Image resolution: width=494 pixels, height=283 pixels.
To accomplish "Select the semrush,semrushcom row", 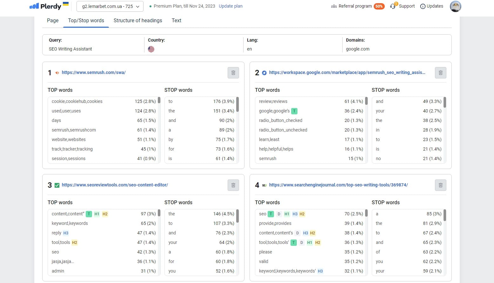I will click(x=103, y=130).
